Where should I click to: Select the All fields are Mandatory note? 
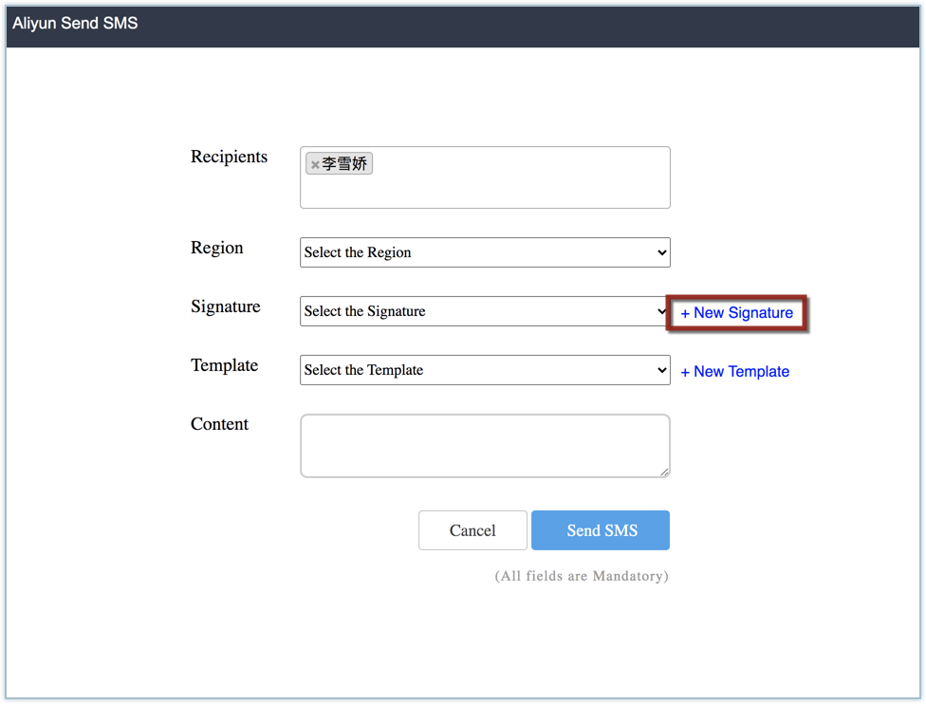pos(582,576)
